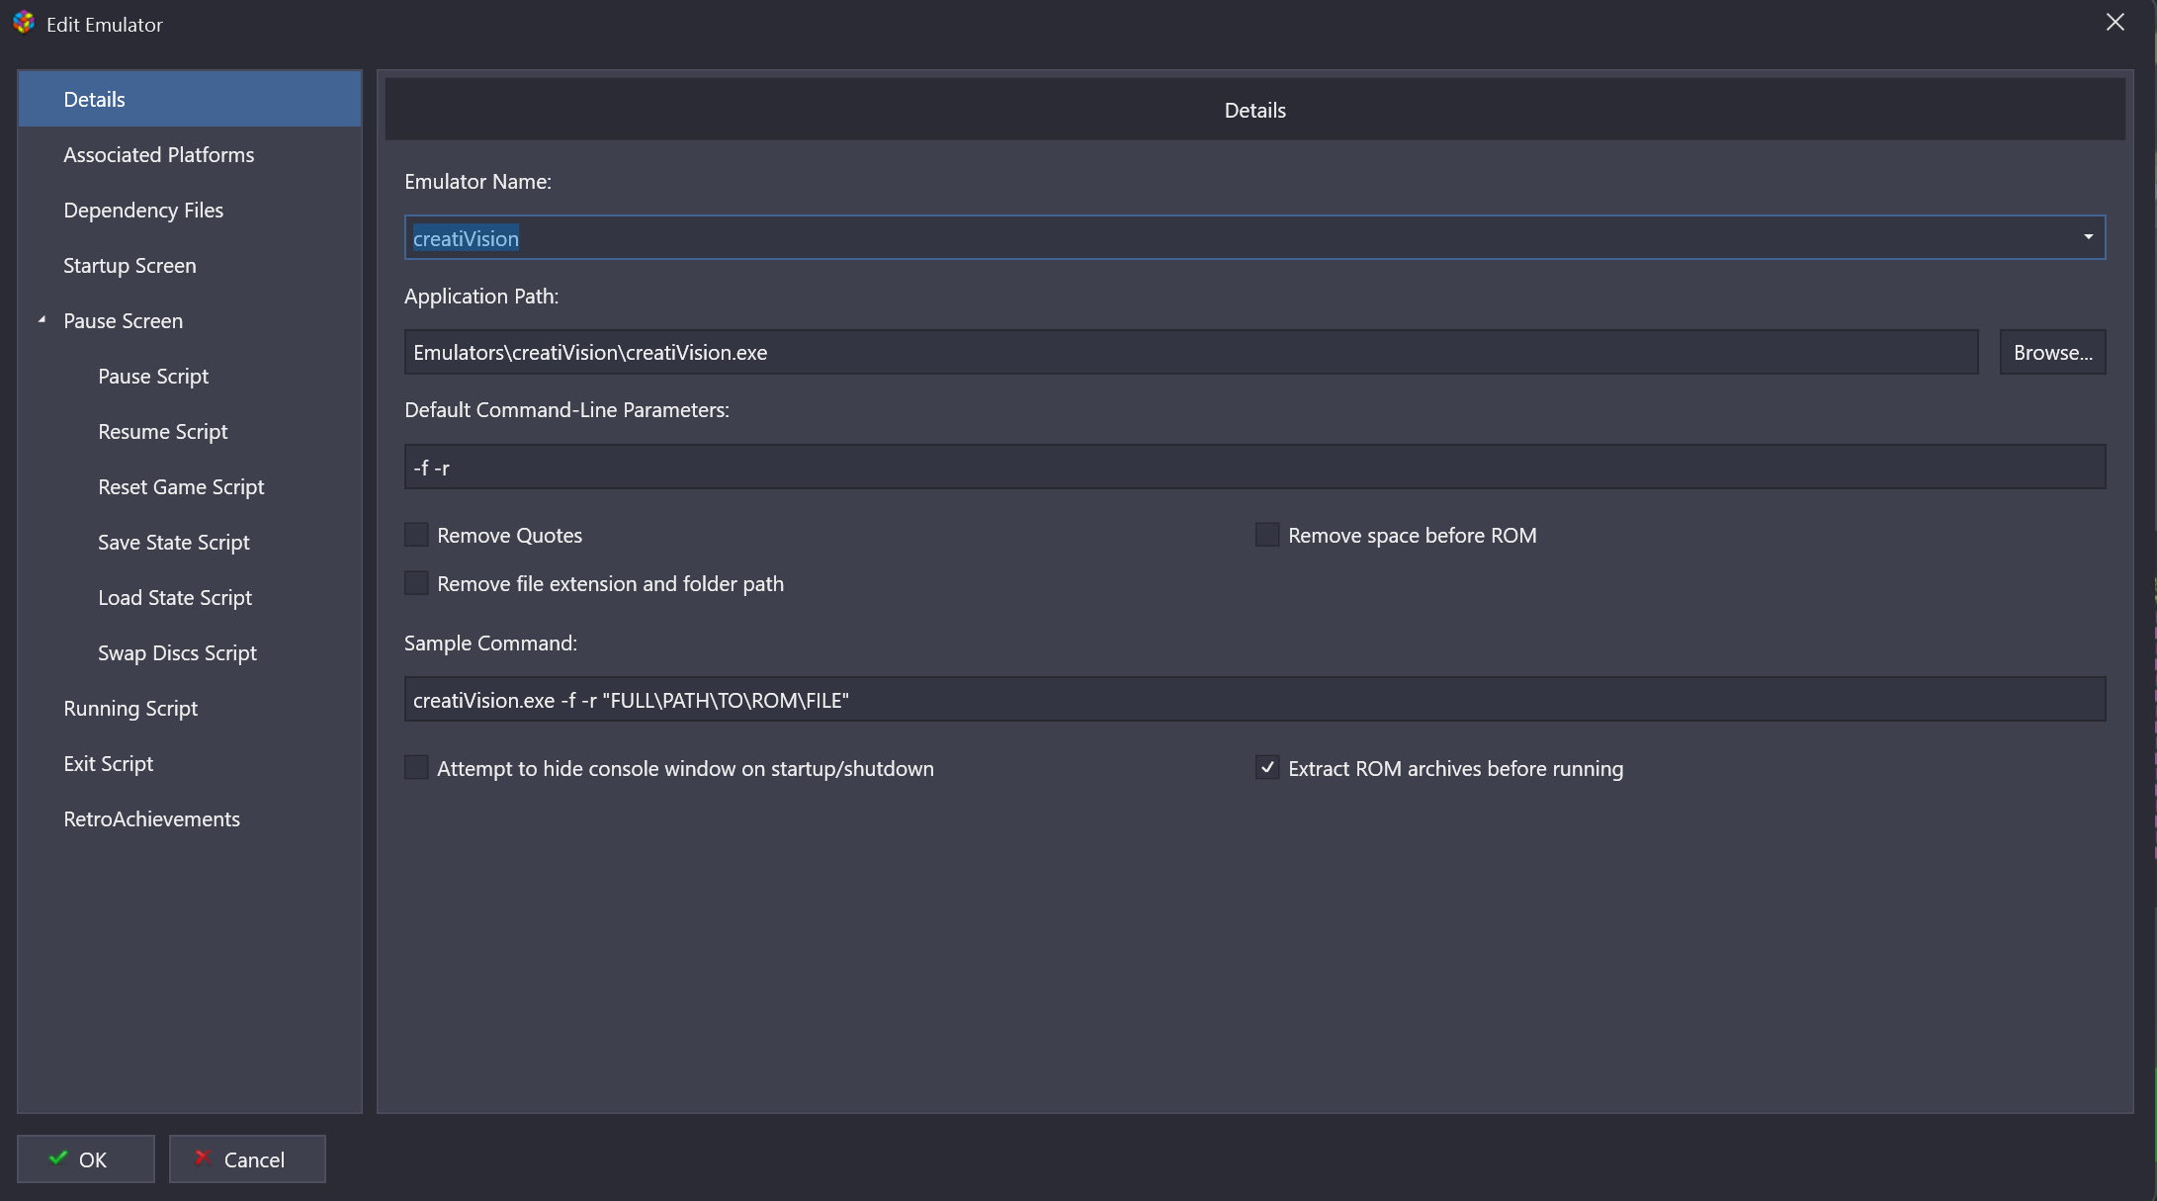The width and height of the screenshot is (2157, 1201).
Task: Go to Dependency Files page
Action: 143,210
